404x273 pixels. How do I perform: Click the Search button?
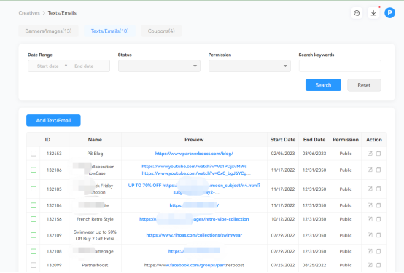pos(323,85)
